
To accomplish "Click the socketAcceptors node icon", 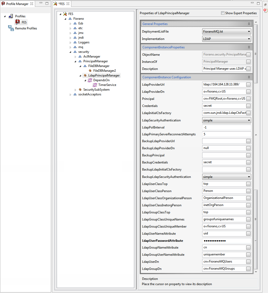I will [x=75, y=94].
